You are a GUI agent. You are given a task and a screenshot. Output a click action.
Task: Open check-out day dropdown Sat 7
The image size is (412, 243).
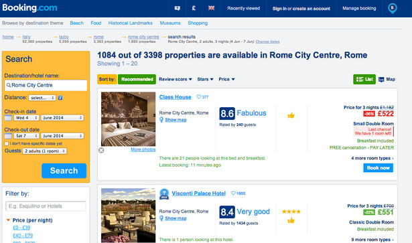click(26, 136)
